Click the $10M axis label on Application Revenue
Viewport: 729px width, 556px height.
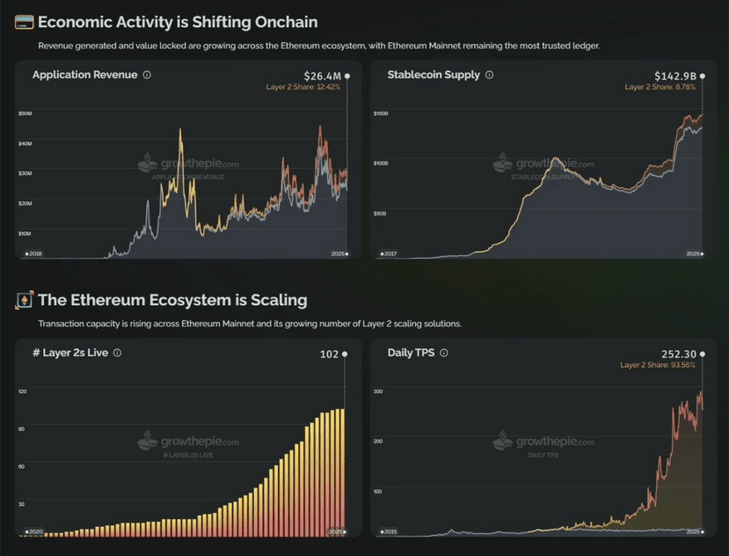(25, 233)
